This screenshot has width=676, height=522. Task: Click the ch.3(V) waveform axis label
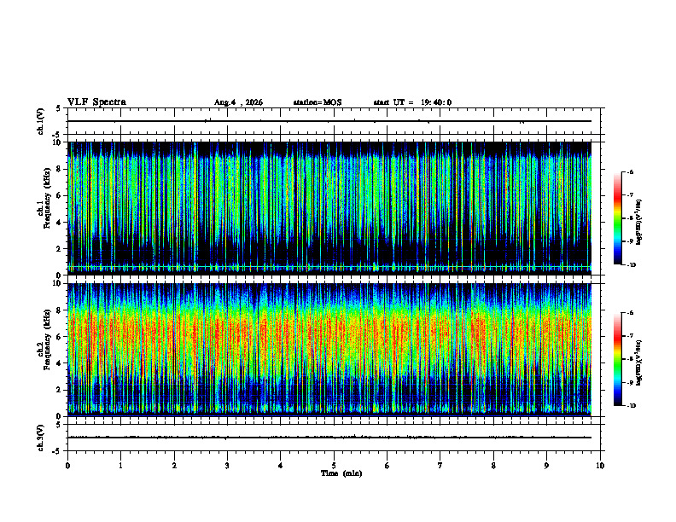(x=41, y=438)
